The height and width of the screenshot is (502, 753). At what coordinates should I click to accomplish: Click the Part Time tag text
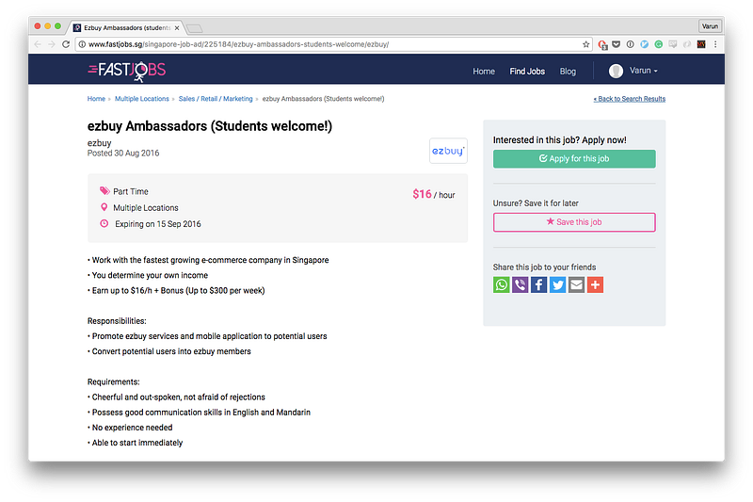click(131, 191)
